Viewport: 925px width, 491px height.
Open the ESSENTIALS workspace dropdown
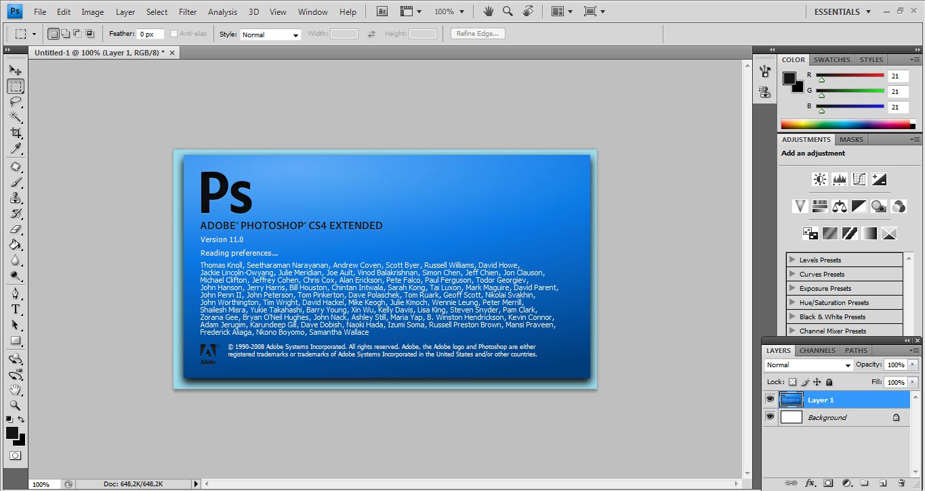[842, 11]
